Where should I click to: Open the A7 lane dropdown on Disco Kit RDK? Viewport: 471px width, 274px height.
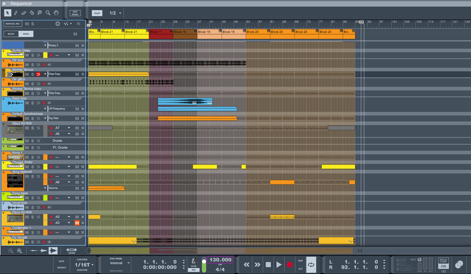click(x=69, y=128)
